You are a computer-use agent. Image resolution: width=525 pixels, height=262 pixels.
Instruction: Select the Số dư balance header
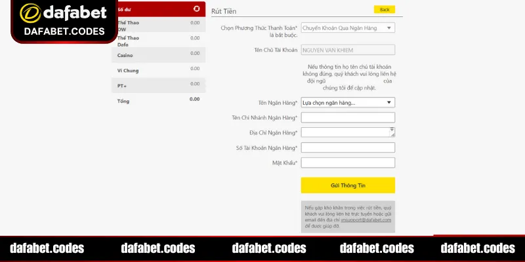157,10
